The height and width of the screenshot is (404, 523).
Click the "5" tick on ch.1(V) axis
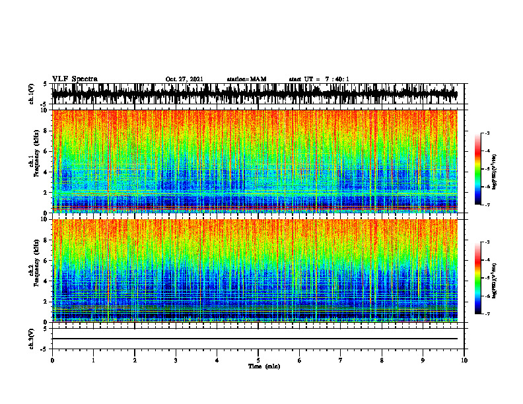click(x=46, y=84)
